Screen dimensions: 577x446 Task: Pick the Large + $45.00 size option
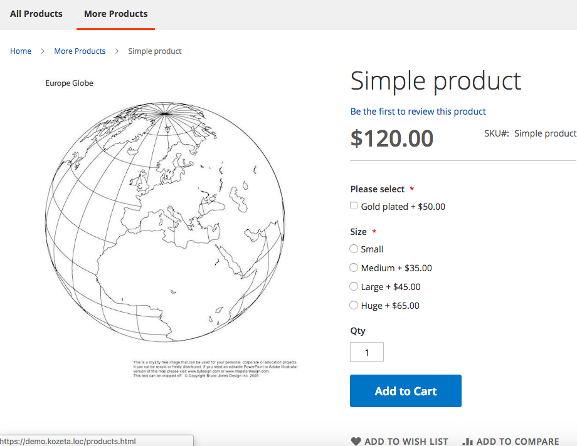click(354, 286)
